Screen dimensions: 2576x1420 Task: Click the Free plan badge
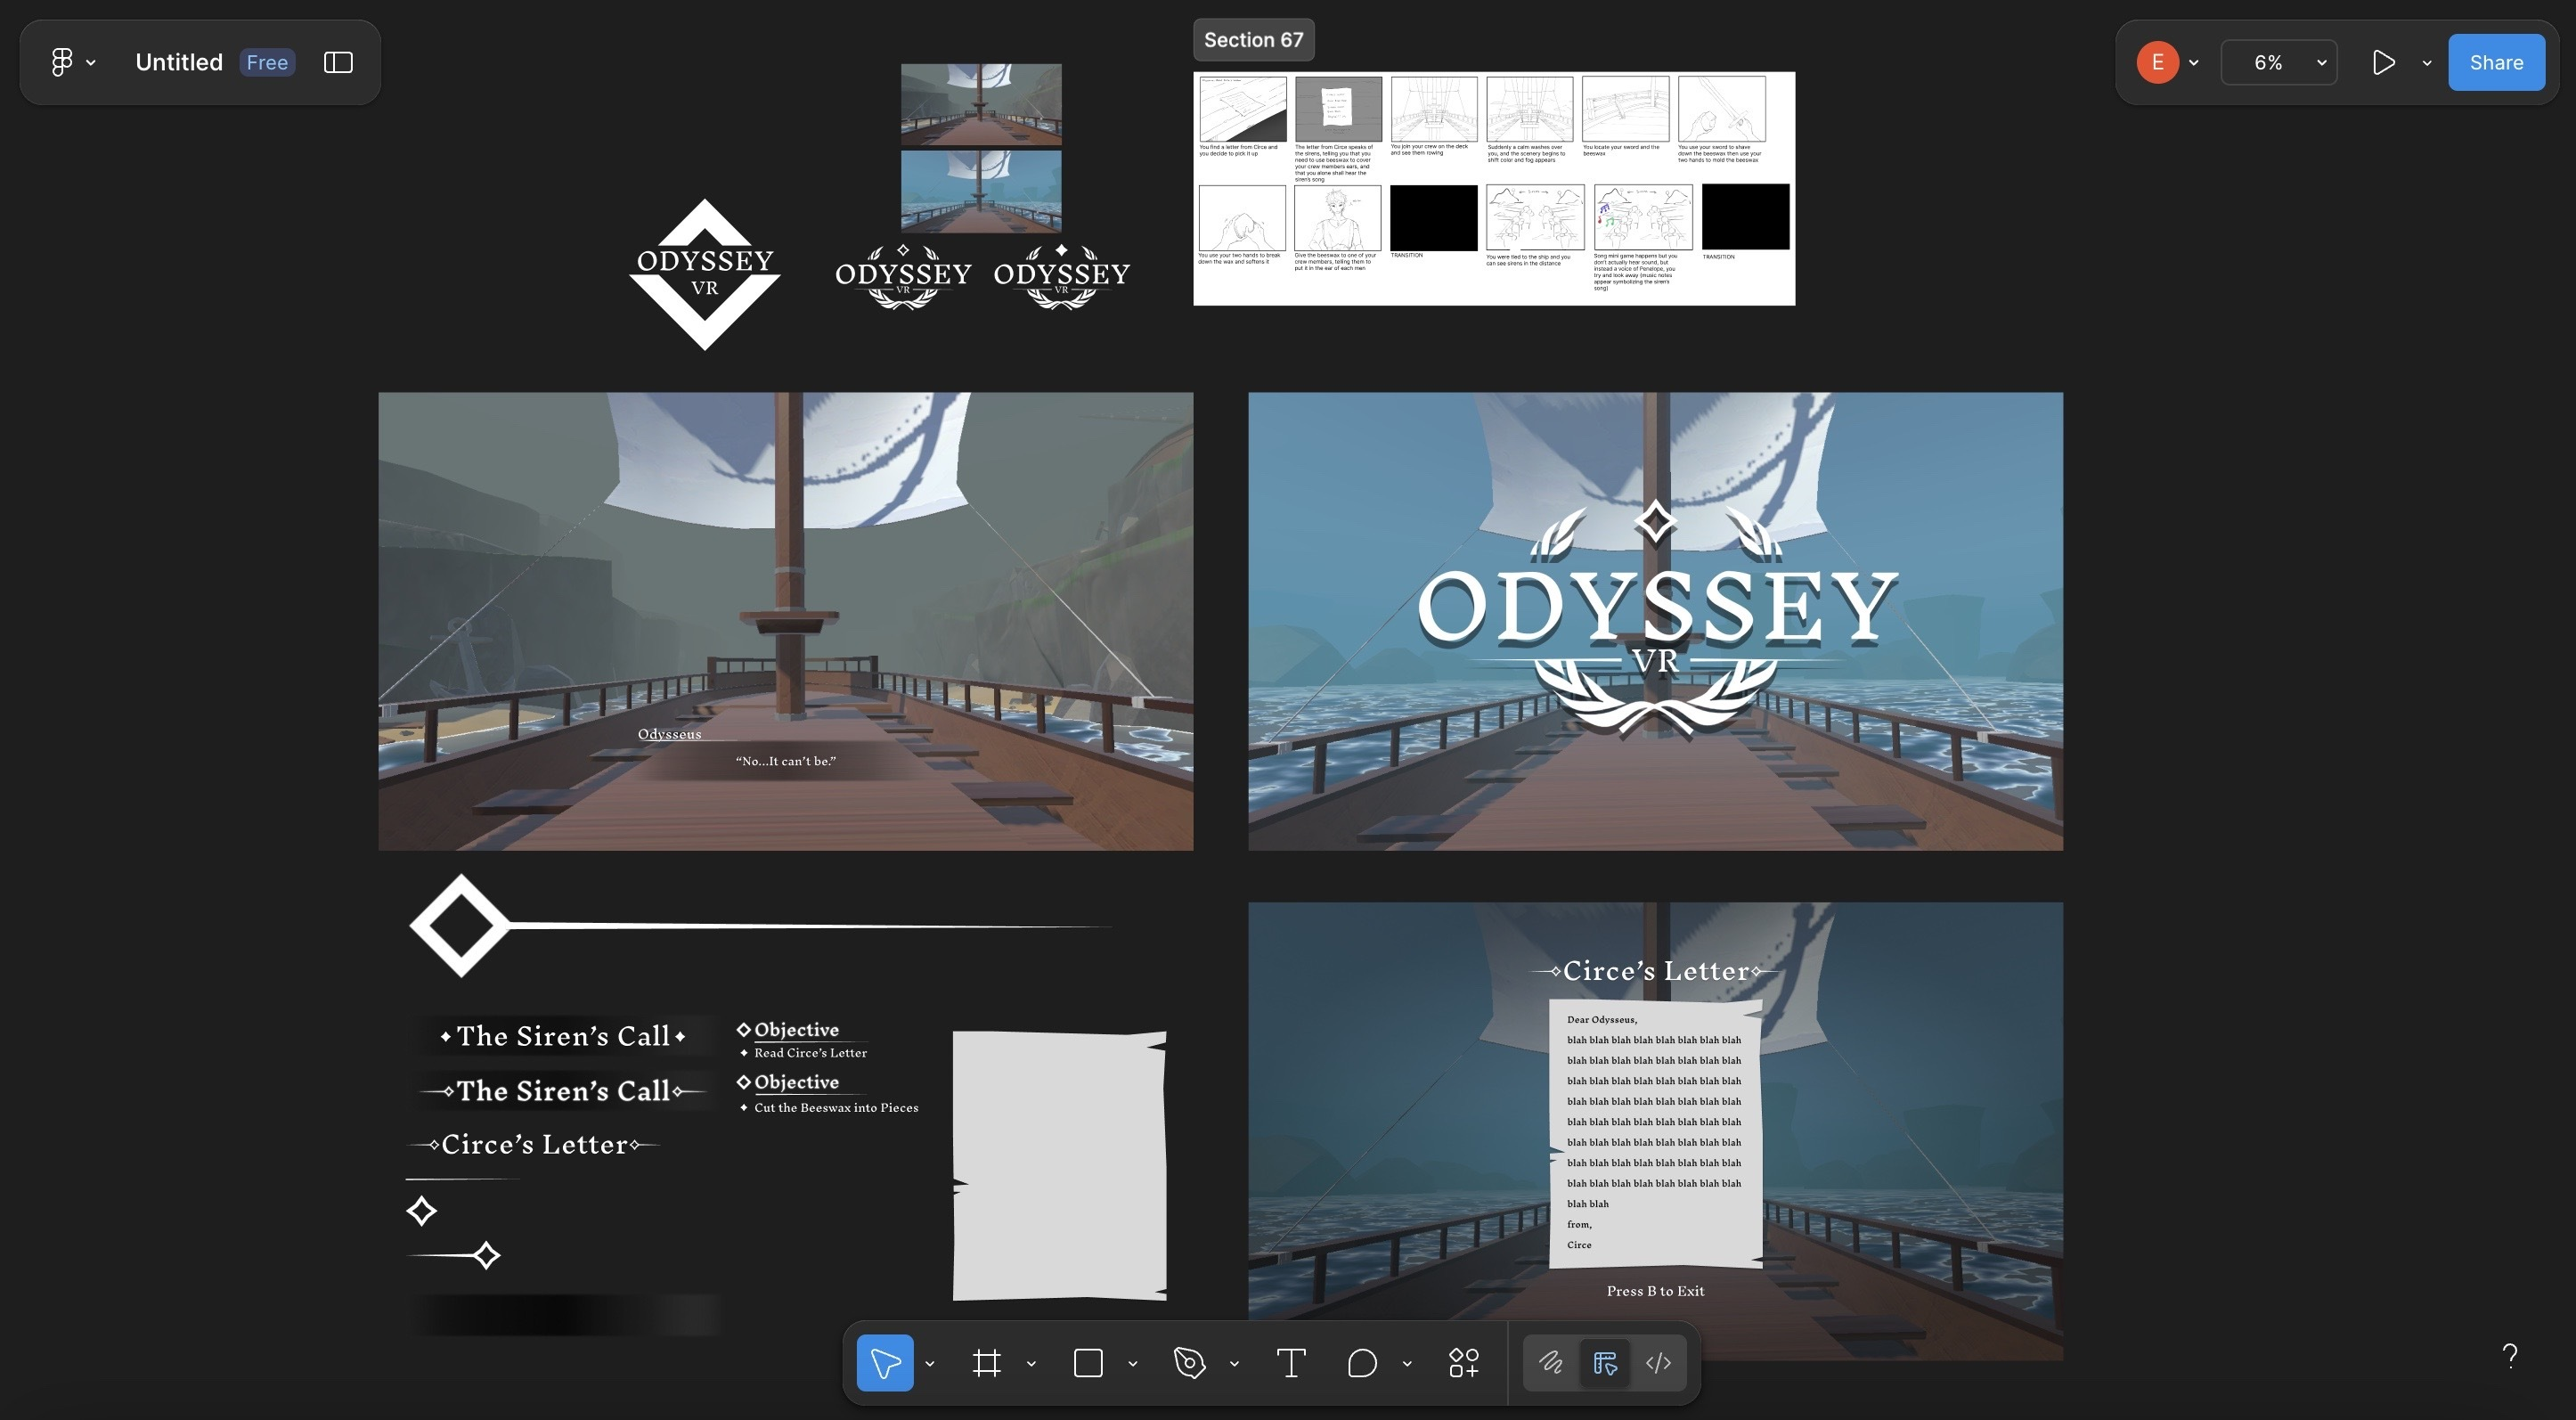tap(267, 62)
